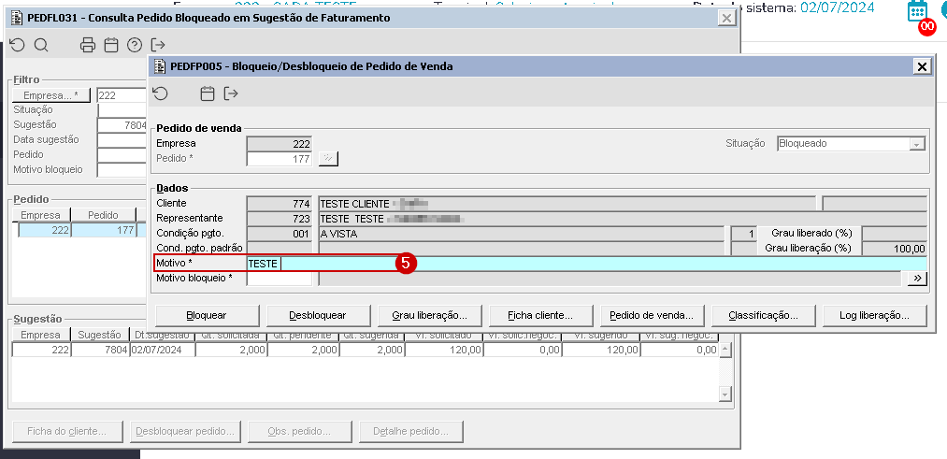Click the exit icon in PEDFL031 toolbar
This screenshot has height=459, width=947.
point(158,45)
